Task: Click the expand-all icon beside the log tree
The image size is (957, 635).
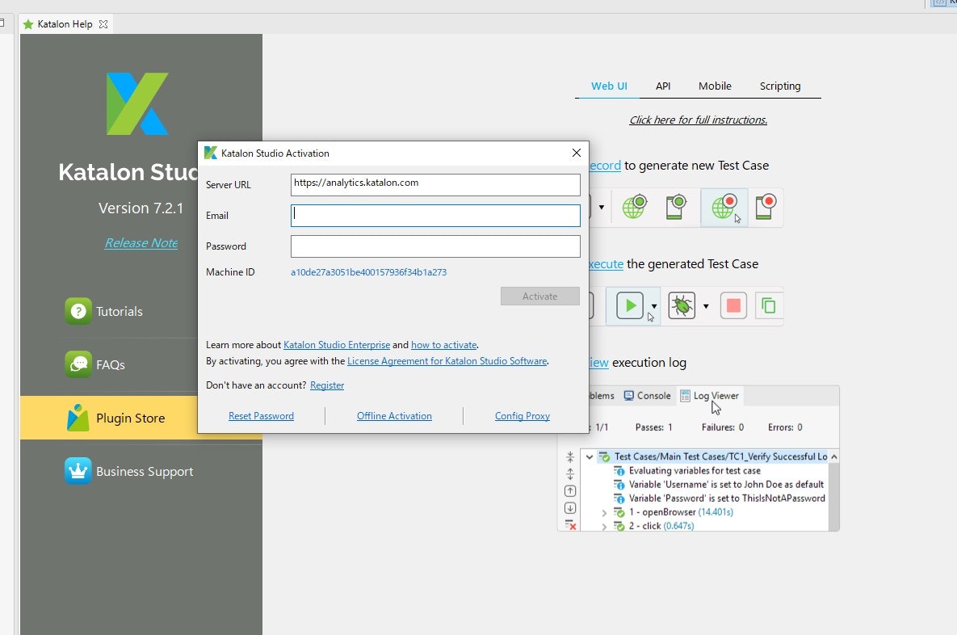Action: pos(570,473)
